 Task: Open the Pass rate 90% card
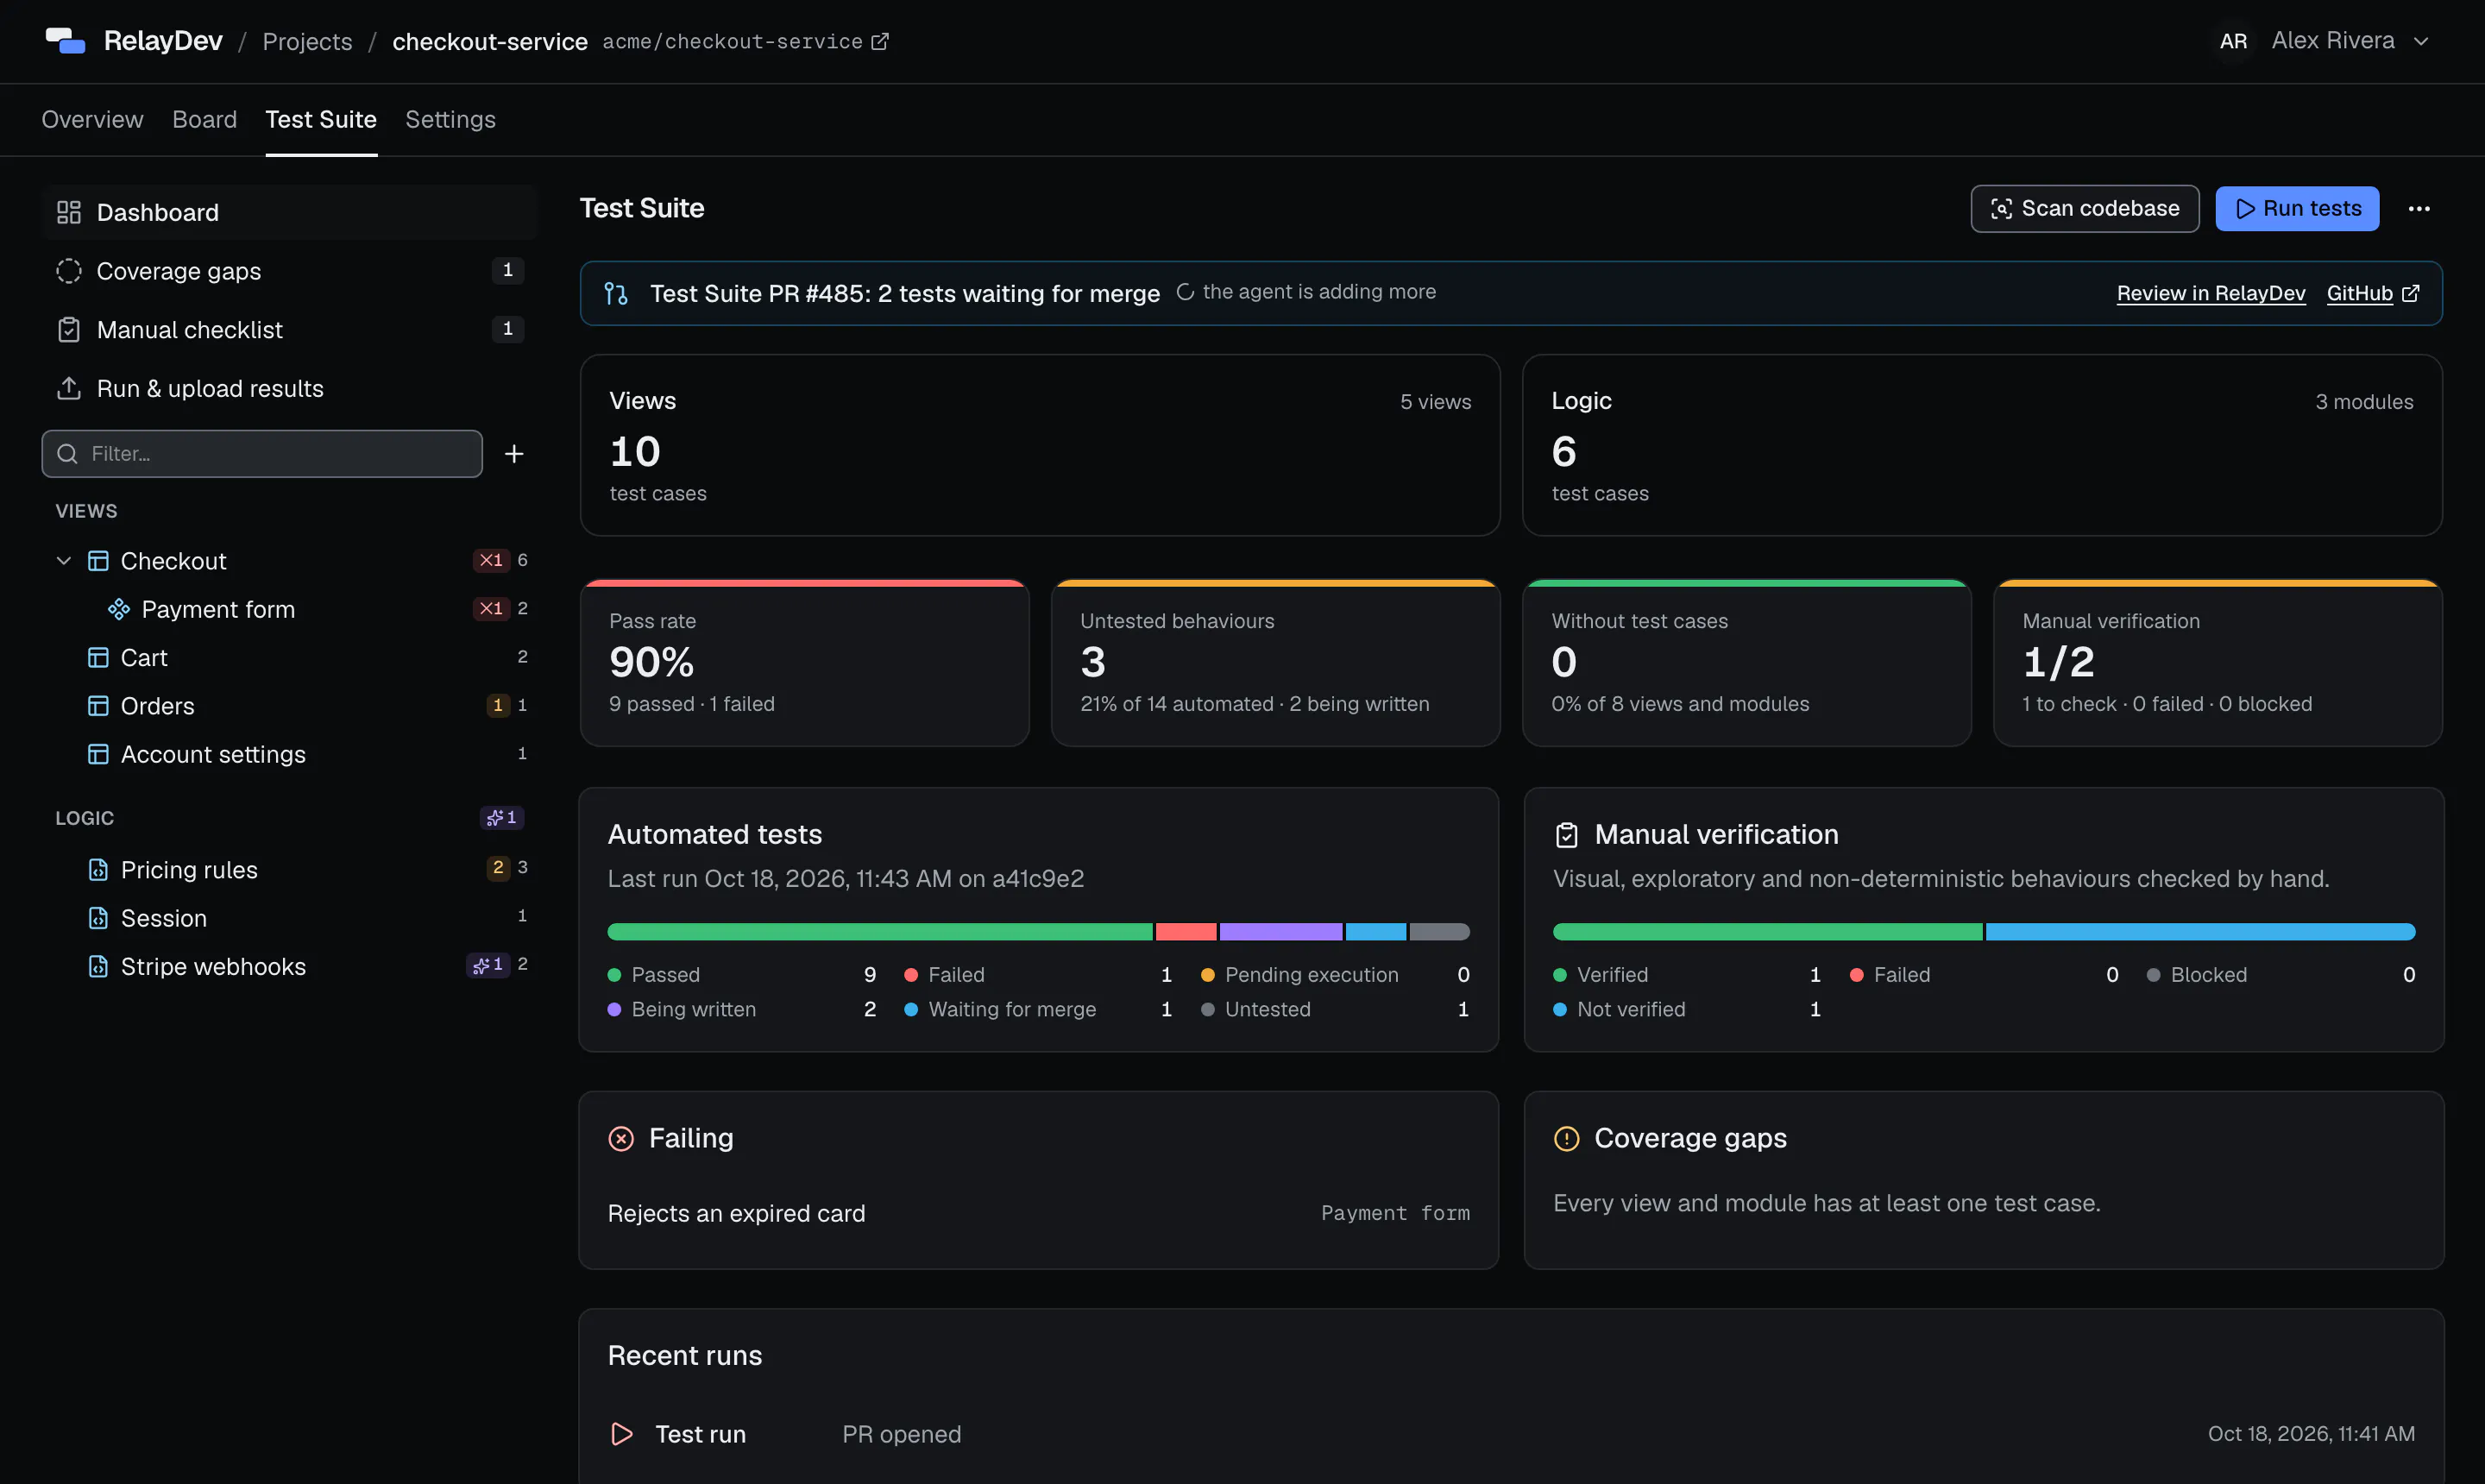(x=804, y=663)
